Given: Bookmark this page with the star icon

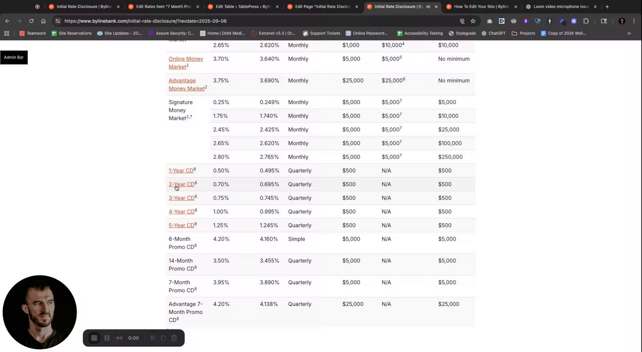Looking at the screenshot, I should pyautogui.click(x=473, y=21).
